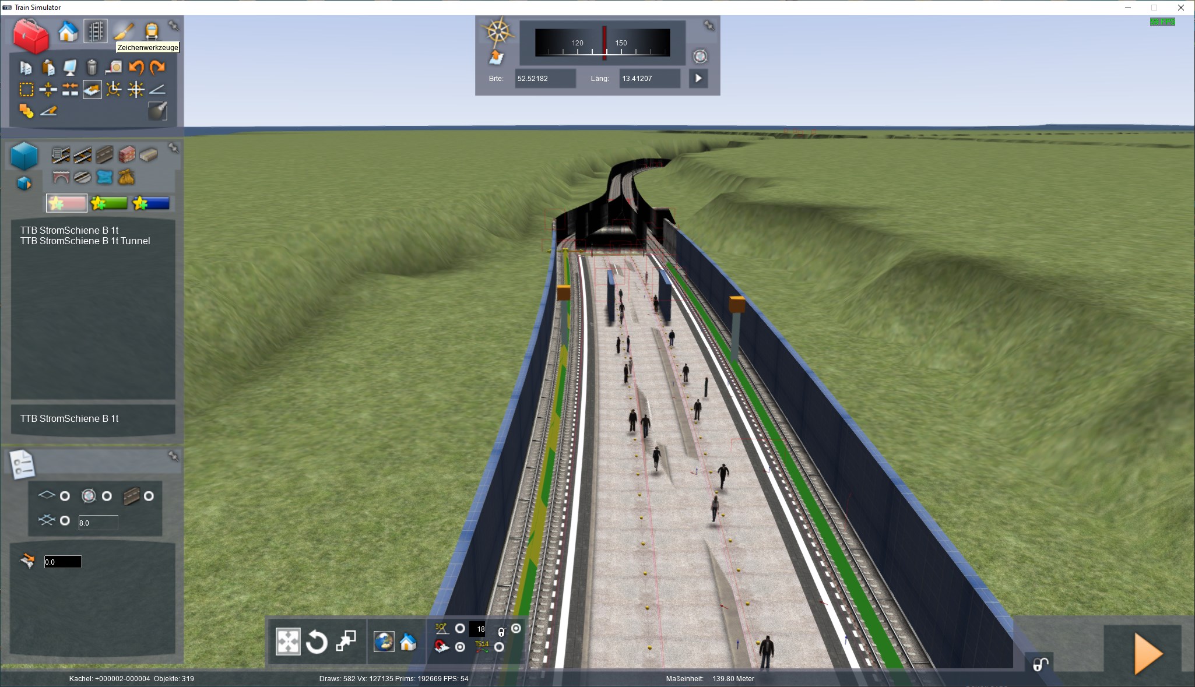
Task: Click the orange undo arrow
Action: coord(136,68)
